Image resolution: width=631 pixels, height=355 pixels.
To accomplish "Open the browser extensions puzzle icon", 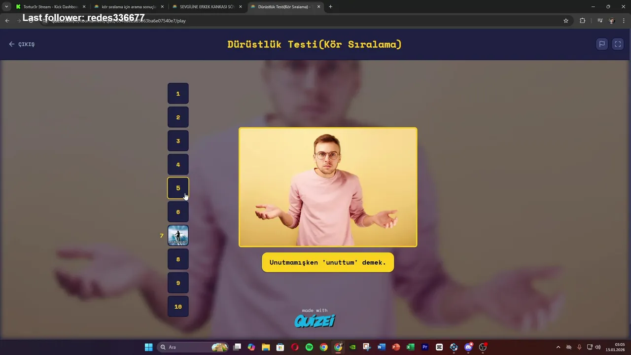I will pyautogui.click(x=582, y=21).
